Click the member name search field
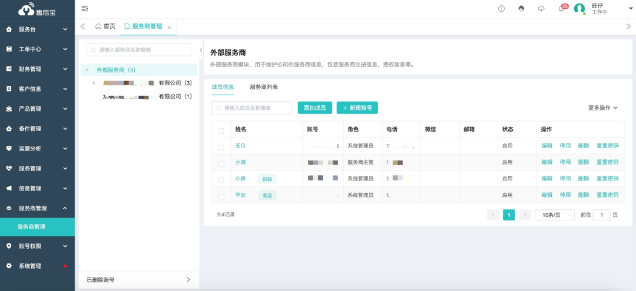Screen dimensions: 636x291 coord(251,108)
